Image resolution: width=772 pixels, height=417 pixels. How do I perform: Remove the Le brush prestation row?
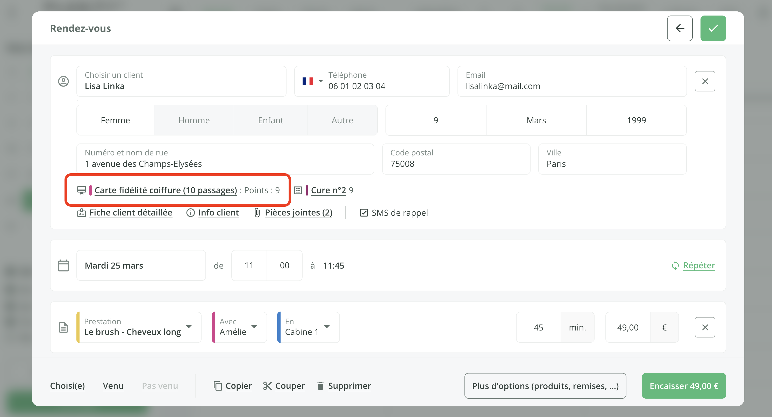705,327
